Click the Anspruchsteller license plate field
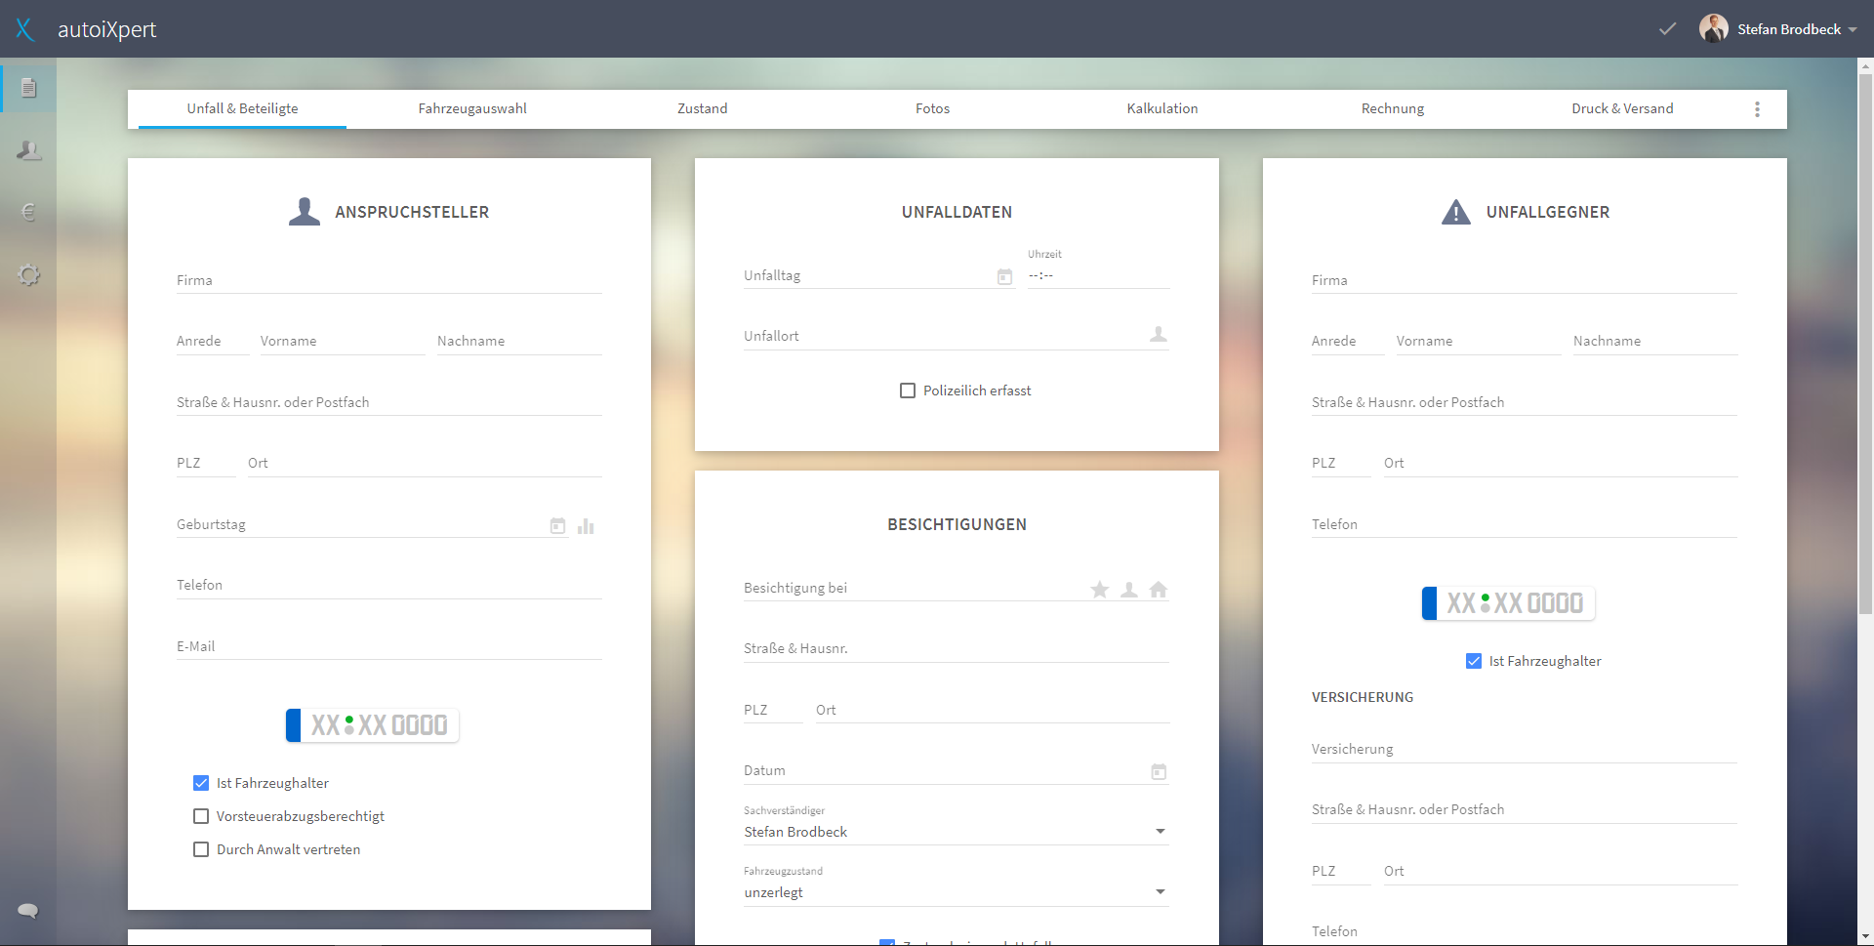The width and height of the screenshot is (1874, 946). 373,725
